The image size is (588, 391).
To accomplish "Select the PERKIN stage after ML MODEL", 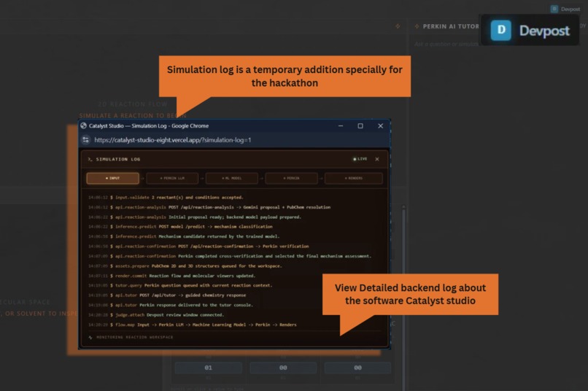I will click(291, 178).
